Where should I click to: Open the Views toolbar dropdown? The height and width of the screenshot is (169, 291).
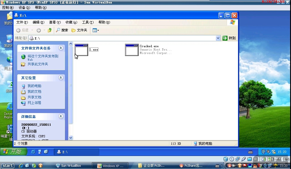(95, 30)
